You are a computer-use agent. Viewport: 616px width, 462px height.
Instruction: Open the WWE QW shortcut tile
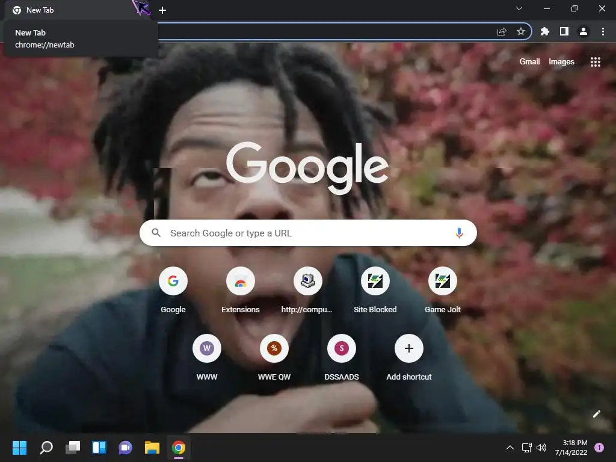pos(274,357)
